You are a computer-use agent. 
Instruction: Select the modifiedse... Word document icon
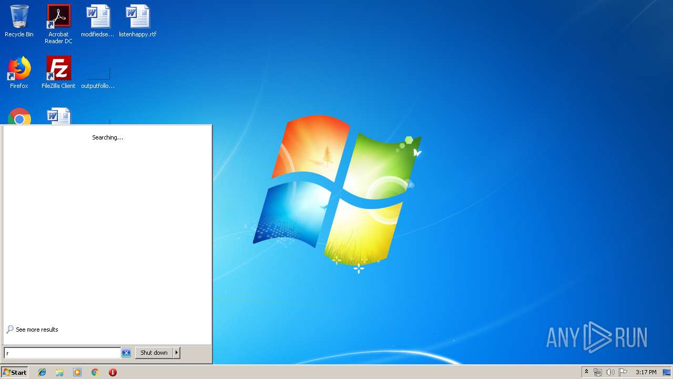pyautogui.click(x=98, y=21)
